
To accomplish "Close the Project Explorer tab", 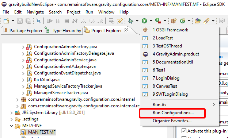I will point(127,30).
